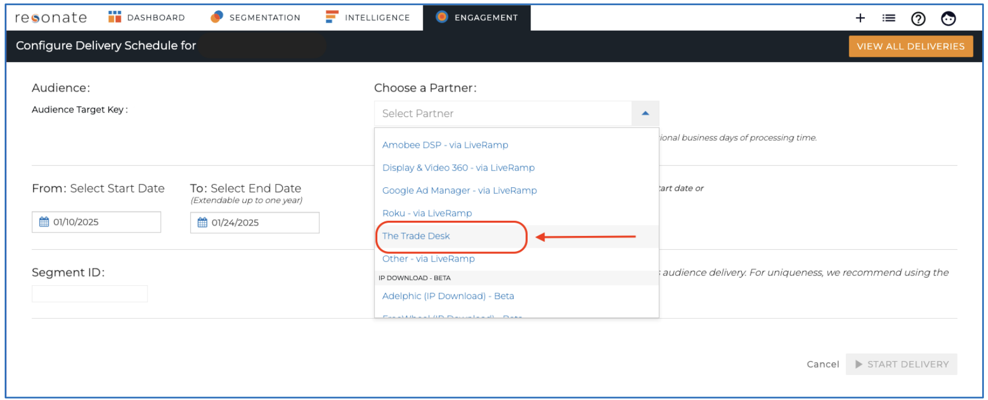The image size is (988, 400).
Task: Click the 'From: Select Start Date' label
Action: coord(98,188)
